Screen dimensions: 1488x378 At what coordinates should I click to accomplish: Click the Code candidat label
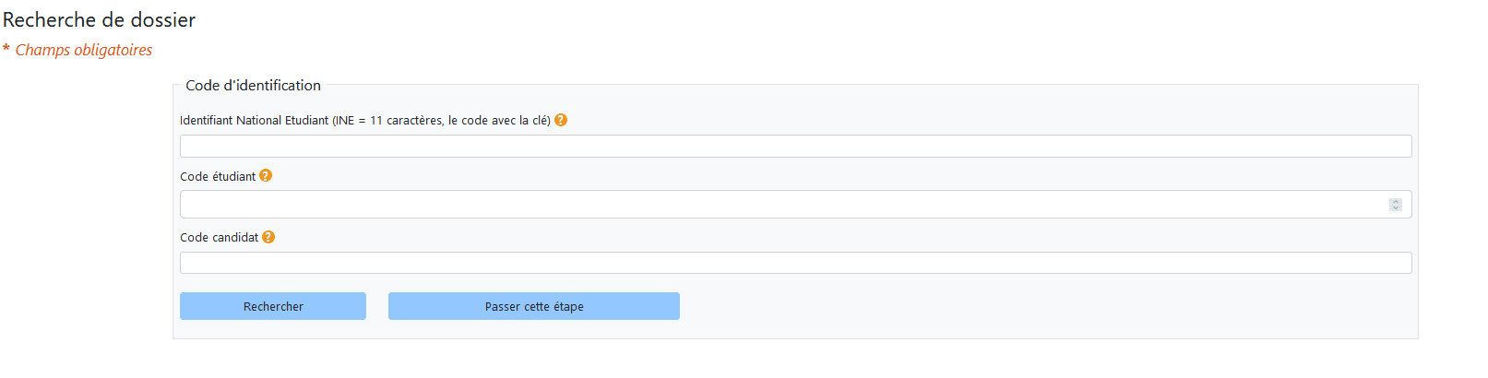[219, 238]
